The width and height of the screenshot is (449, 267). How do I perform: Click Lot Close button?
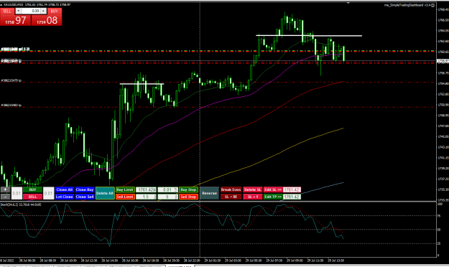tap(65, 197)
